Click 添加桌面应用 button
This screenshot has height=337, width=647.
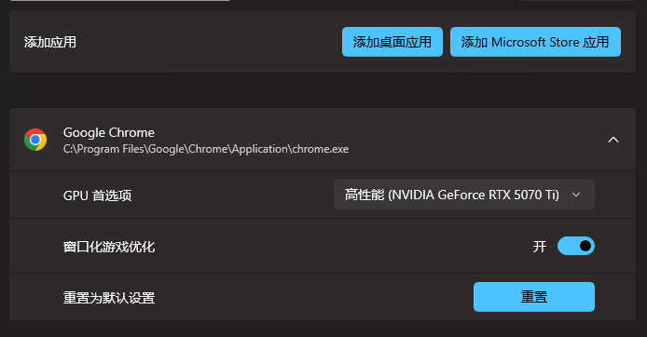pos(392,42)
